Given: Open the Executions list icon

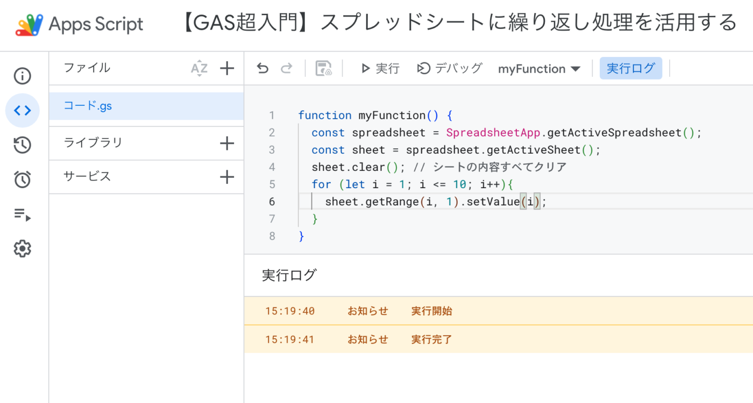Looking at the screenshot, I should 22,215.
